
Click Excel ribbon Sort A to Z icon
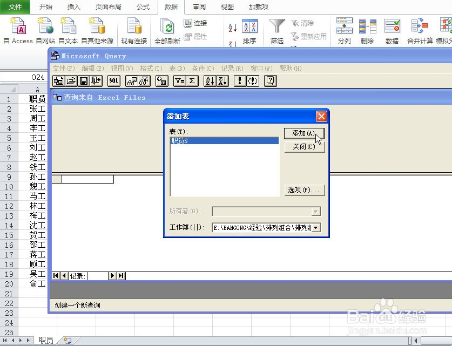[232, 28]
